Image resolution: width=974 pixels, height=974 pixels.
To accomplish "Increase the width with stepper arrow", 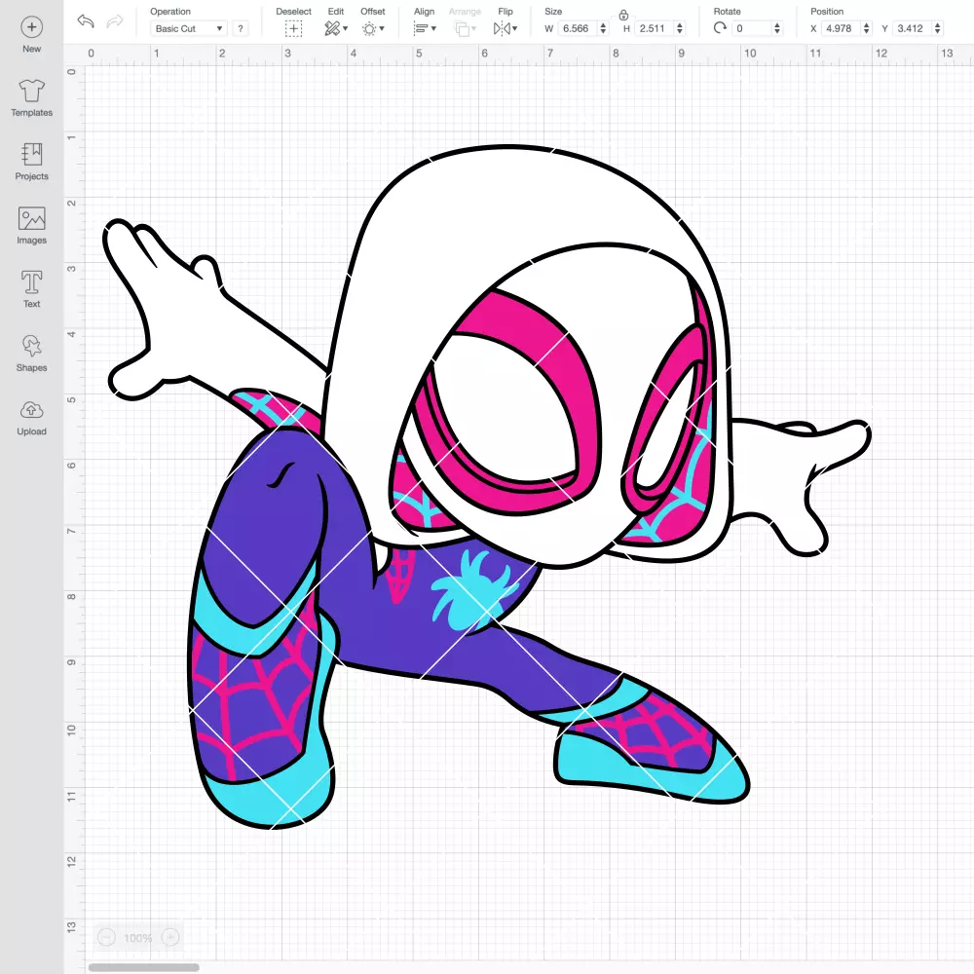I will coord(603,25).
